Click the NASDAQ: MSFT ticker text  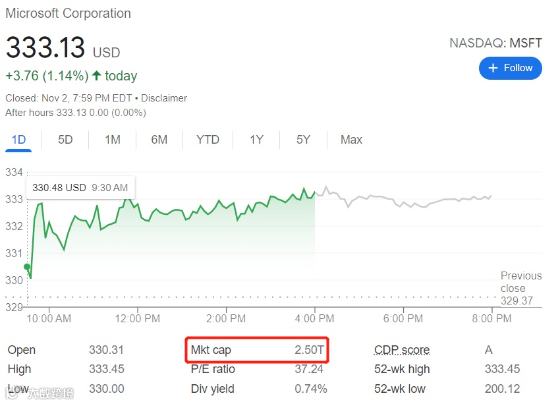coord(495,43)
